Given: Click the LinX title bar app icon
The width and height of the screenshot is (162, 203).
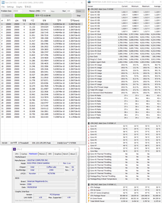Looking at the screenshot, I should click(3, 3).
